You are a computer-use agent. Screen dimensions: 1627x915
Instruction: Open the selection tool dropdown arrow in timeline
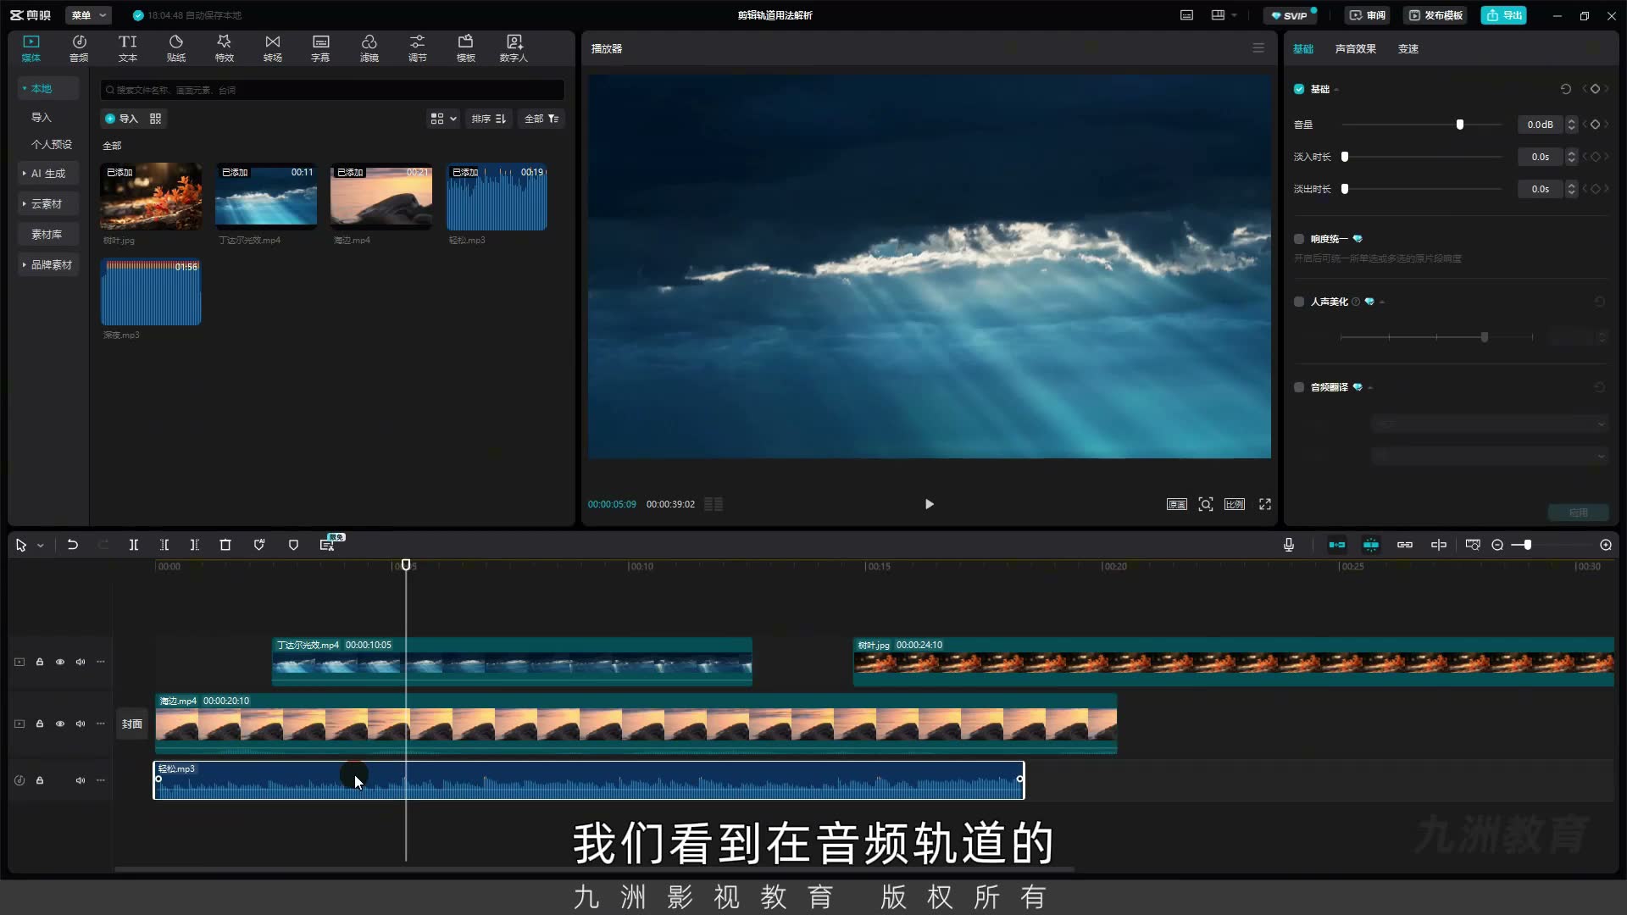pos(40,546)
